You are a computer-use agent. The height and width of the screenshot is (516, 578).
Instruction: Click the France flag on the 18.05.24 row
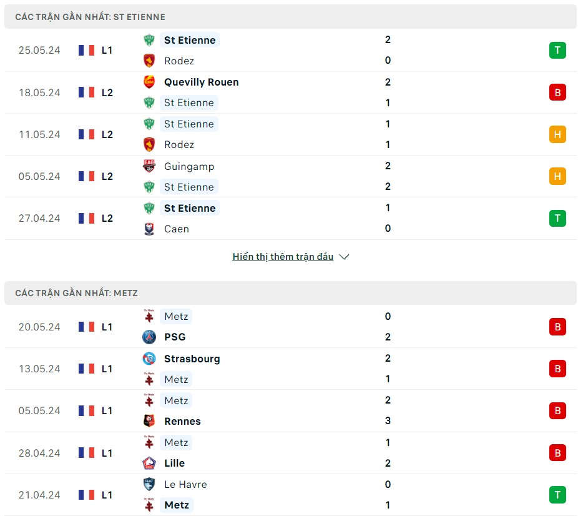pyautogui.click(x=86, y=92)
